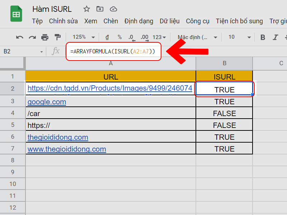Open the thegioididong.com link in A6
287x215 pixels.
click(58, 137)
